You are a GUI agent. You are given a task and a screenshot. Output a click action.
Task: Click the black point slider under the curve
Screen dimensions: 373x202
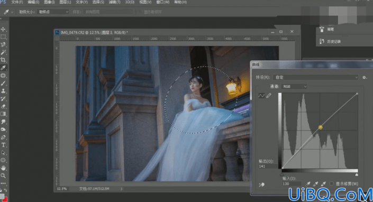[x=282, y=175]
